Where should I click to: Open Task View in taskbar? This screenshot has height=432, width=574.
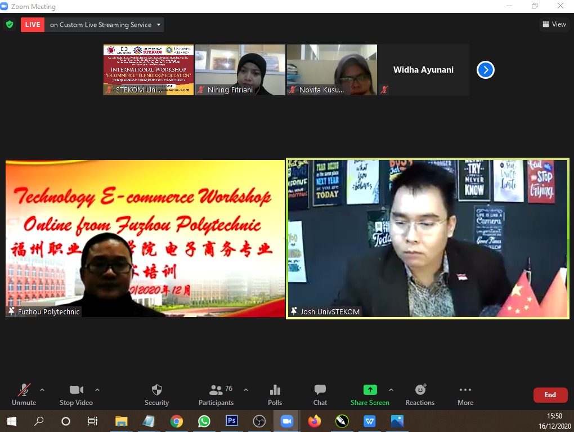[93, 421]
